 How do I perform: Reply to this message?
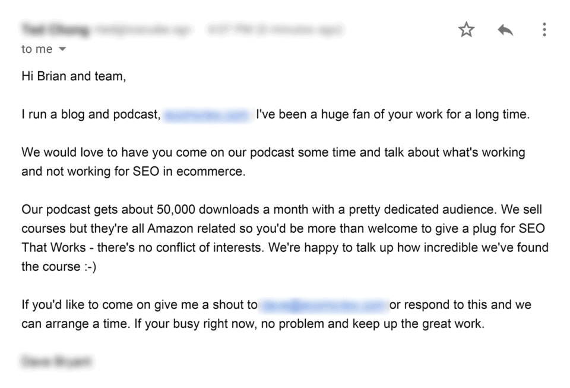click(505, 29)
